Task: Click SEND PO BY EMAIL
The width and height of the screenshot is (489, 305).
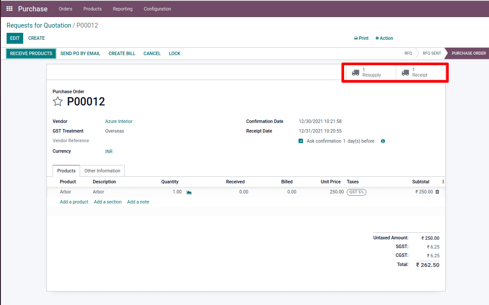Action: pyautogui.click(x=80, y=53)
